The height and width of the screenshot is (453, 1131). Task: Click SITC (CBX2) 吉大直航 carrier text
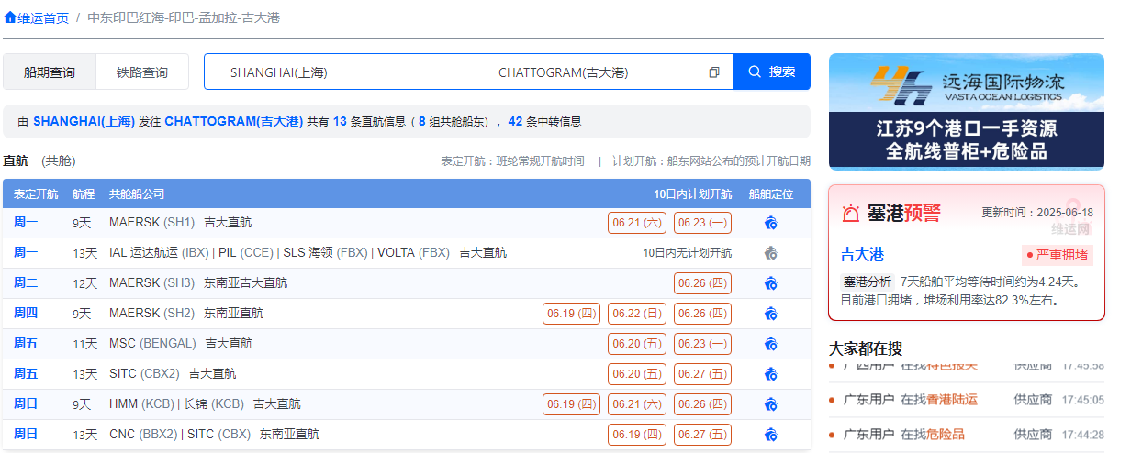click(x=173, y=373)
